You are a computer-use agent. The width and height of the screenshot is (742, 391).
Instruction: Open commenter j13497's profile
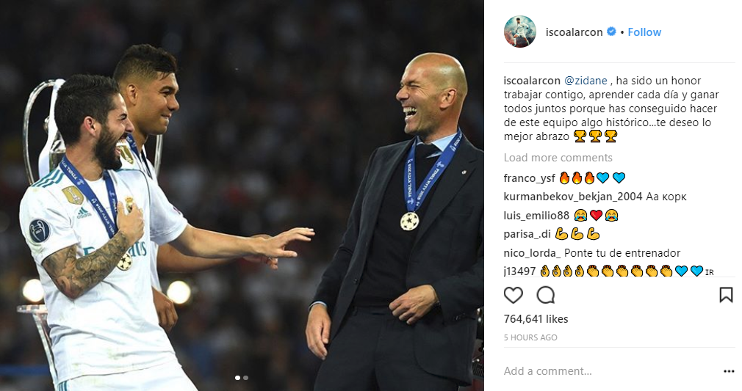click(519, 271)
